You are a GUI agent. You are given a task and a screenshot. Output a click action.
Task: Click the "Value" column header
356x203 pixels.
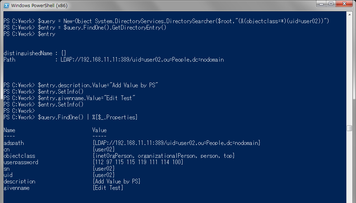[99, 130]
